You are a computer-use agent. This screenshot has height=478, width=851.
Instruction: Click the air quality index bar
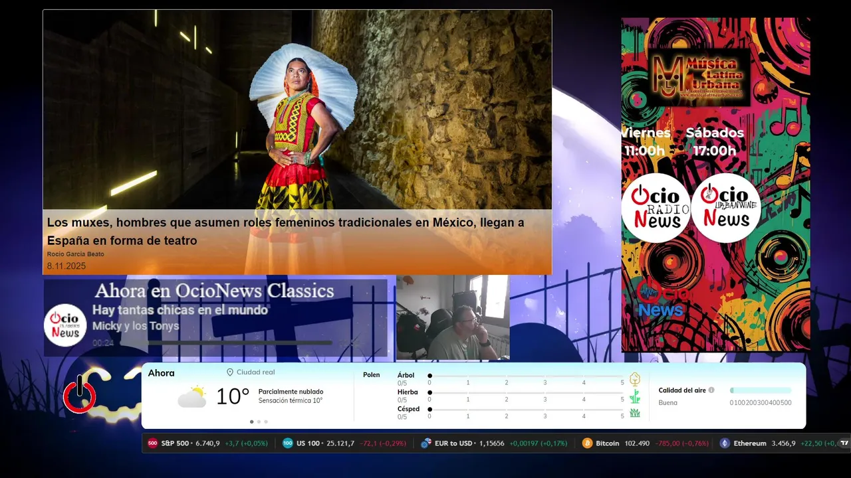[x=761, y=390]
